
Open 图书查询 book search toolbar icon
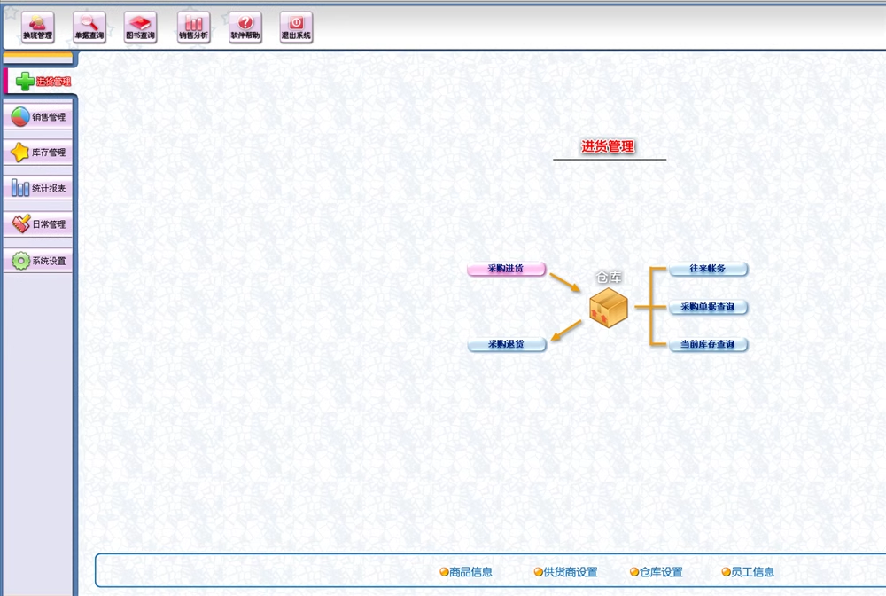[140, 27]
